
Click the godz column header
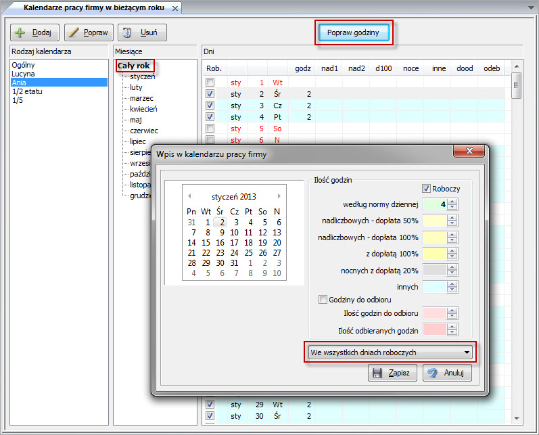[302, 68]
